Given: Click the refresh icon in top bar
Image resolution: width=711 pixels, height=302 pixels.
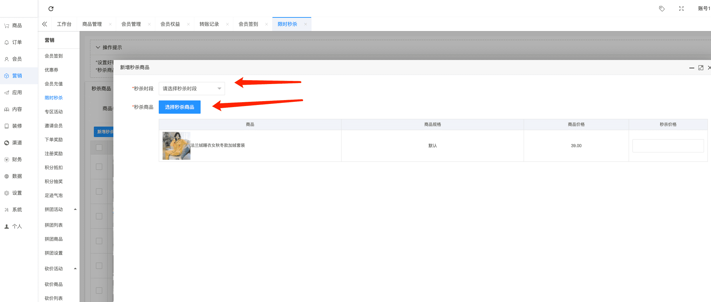Looking at the screenshot, I should point(51,9).
